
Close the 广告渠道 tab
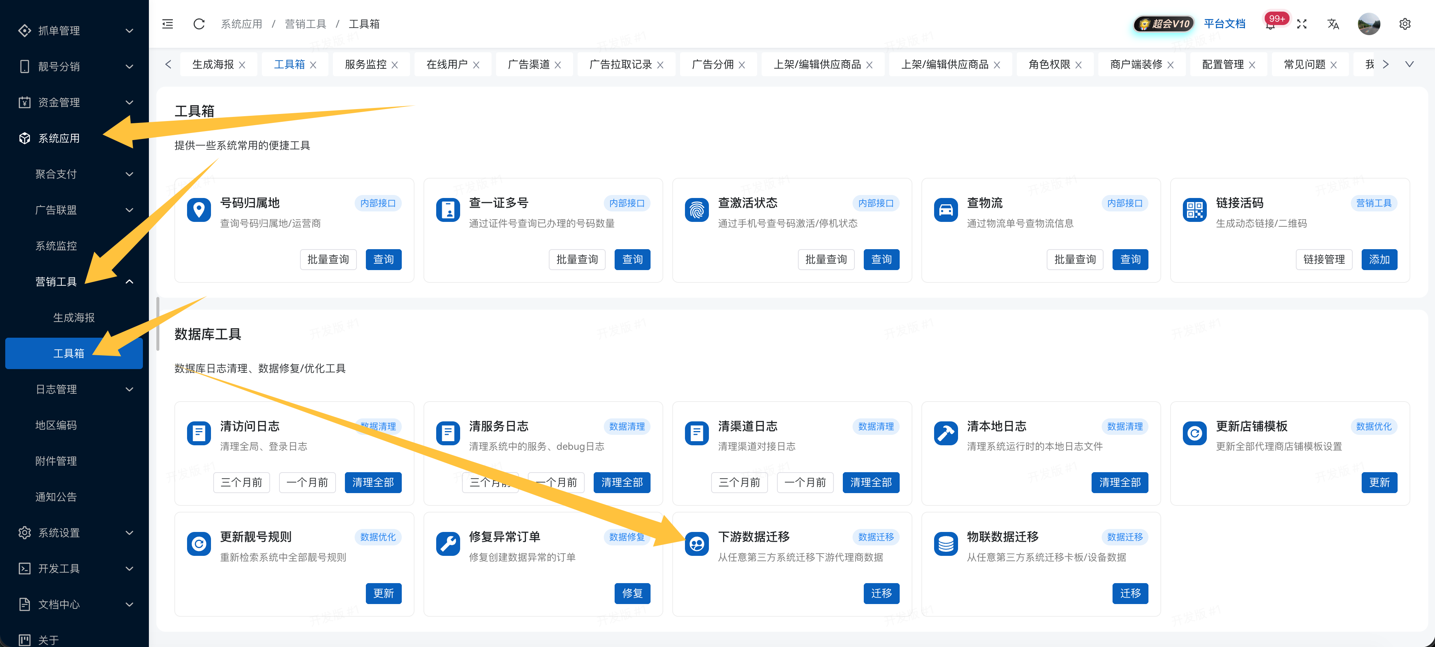pyautogui.click(x=558, y=65)
